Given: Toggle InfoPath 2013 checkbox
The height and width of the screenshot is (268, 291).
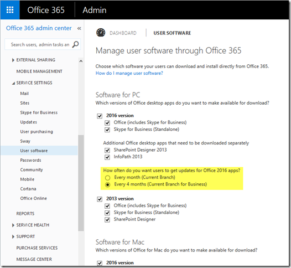Looking at the screenshot, I should (107, 157).
